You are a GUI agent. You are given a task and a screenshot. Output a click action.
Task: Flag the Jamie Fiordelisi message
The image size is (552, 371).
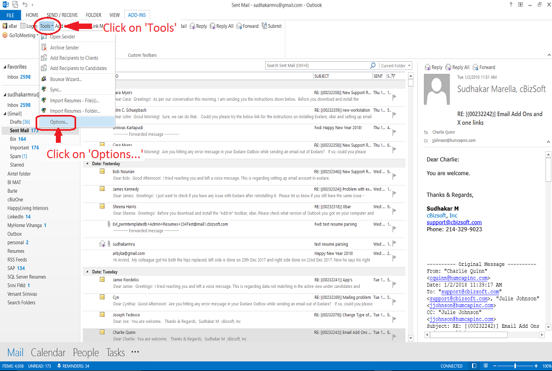click(x=394, y=283)
